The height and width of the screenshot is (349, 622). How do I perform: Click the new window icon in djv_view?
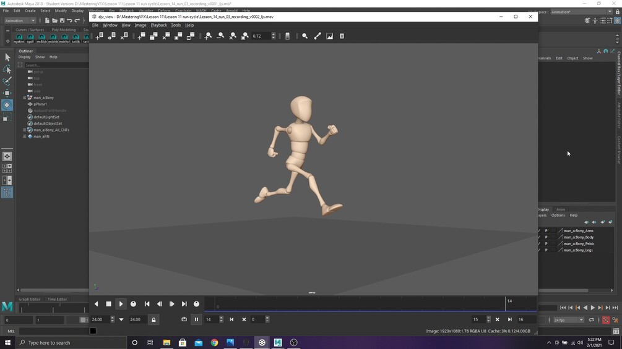141,36
